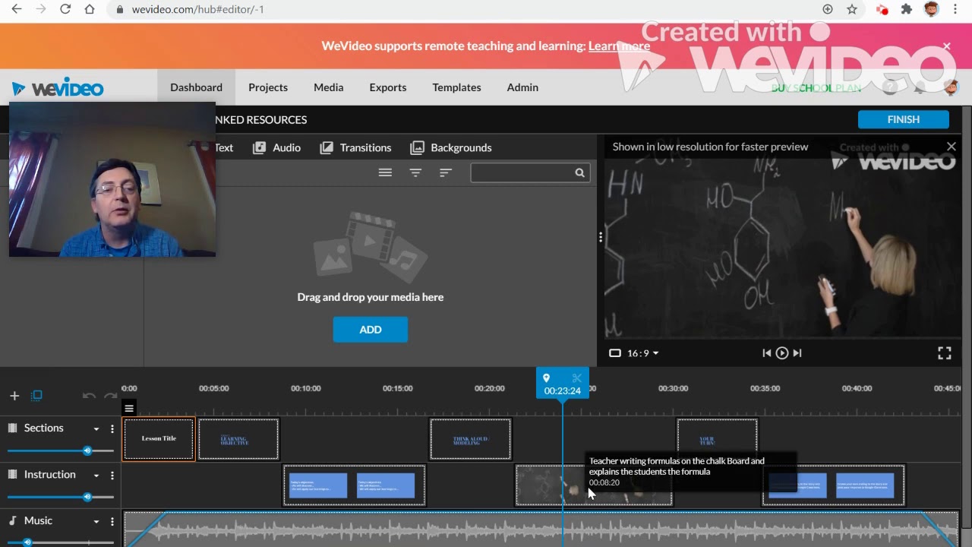
Task: Open the Templates navigation item
Action: pyautogui.click(x=456, y=87)
